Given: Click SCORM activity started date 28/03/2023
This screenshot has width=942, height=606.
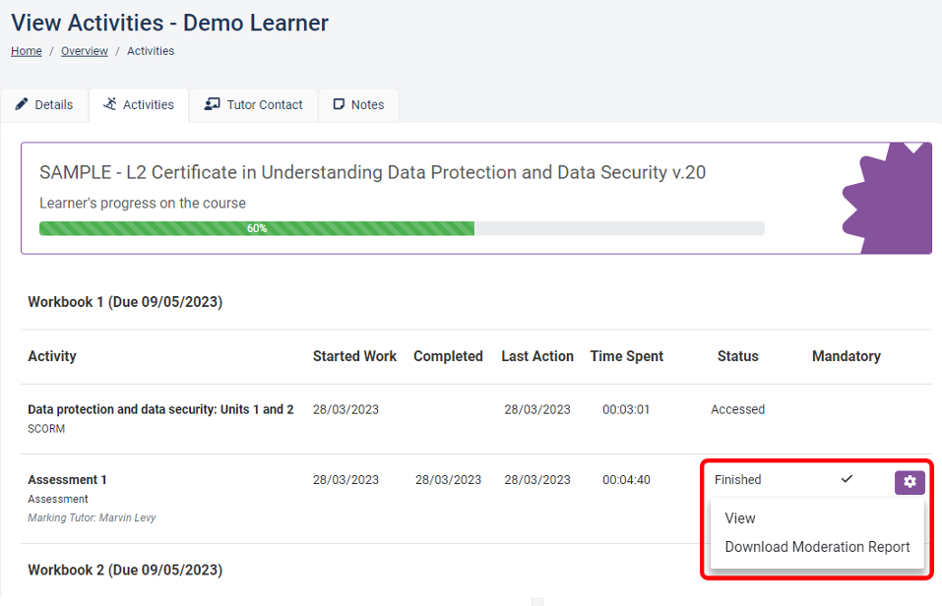Looking at the screenshot, I should (x=345, y=409).
